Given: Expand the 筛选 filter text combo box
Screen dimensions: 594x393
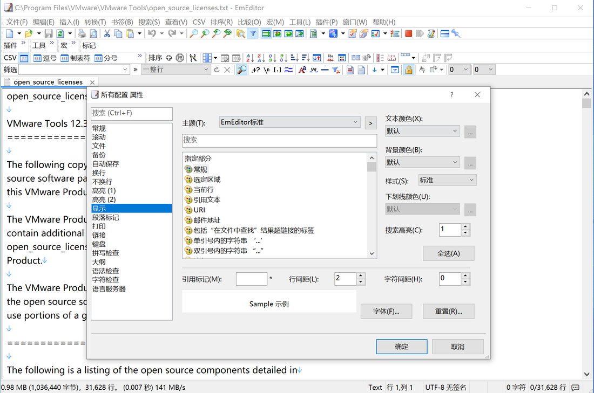Looking at the screenshot, I should click(125, 70).
